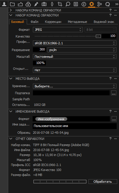Open the Adjustments clipboard list tool tab

(x=76, y=4)
